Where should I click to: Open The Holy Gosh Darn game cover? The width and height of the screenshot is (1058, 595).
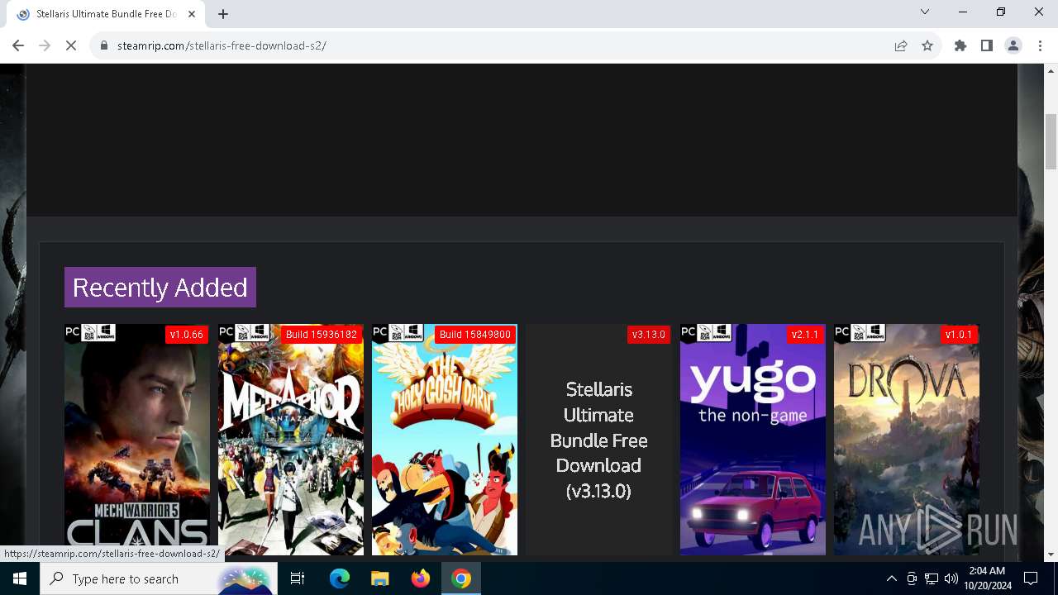click(445, 440)
